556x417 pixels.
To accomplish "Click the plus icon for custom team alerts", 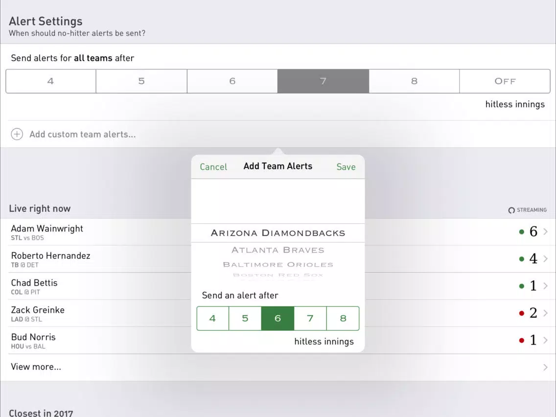I will pyautogui.click(x=17, y=134).
